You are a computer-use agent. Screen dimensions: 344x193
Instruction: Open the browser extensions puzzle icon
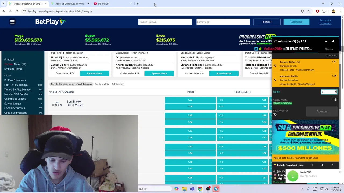pyautogui.click(x=324, y=11)
